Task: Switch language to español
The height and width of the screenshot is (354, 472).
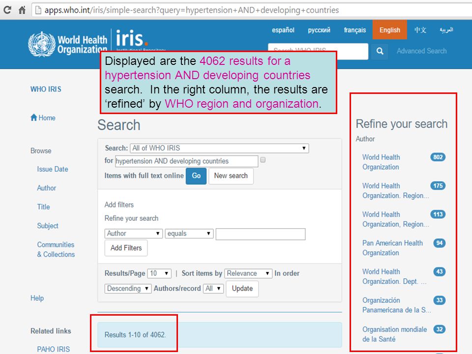Action: pos(283,30)
